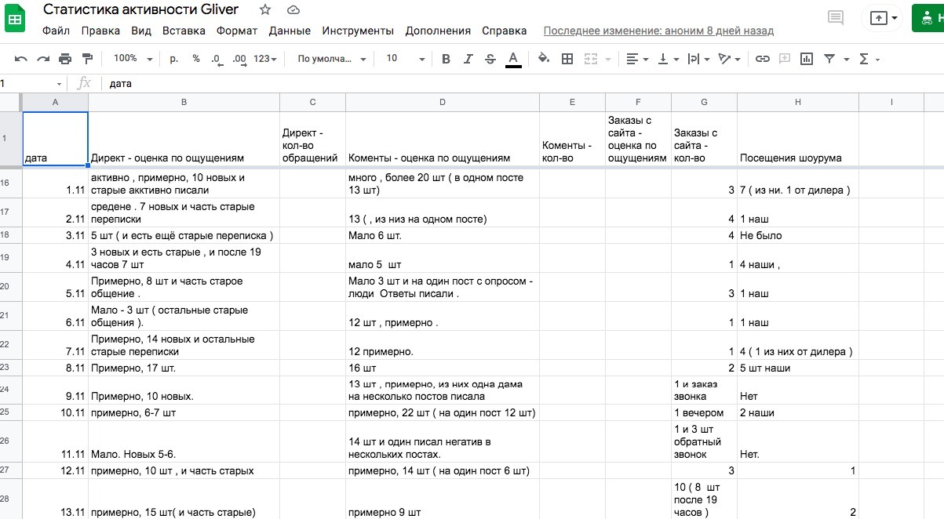Toggle bold formatting

pos(446,59)
